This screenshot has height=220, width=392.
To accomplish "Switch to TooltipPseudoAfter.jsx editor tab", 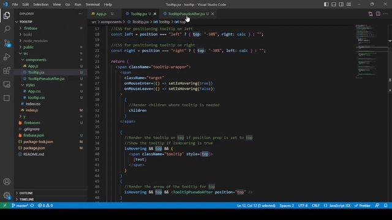I will point(186,13).
